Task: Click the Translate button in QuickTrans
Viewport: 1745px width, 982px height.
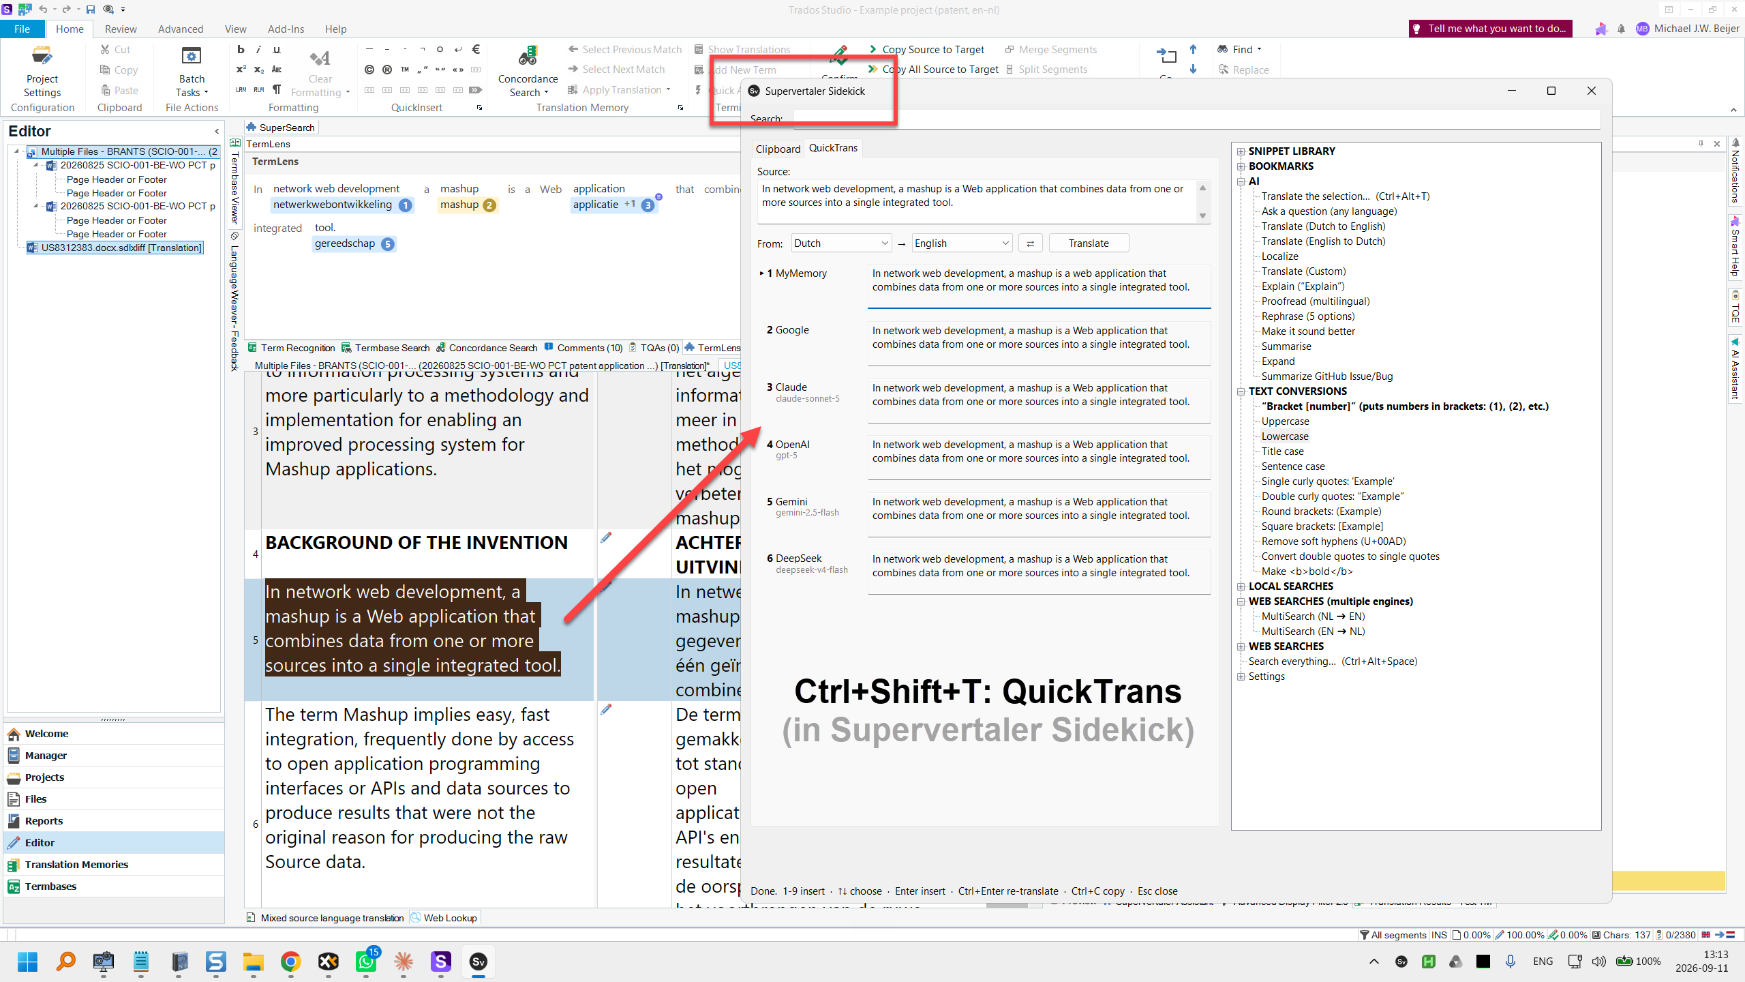Action: point(1089,243)
